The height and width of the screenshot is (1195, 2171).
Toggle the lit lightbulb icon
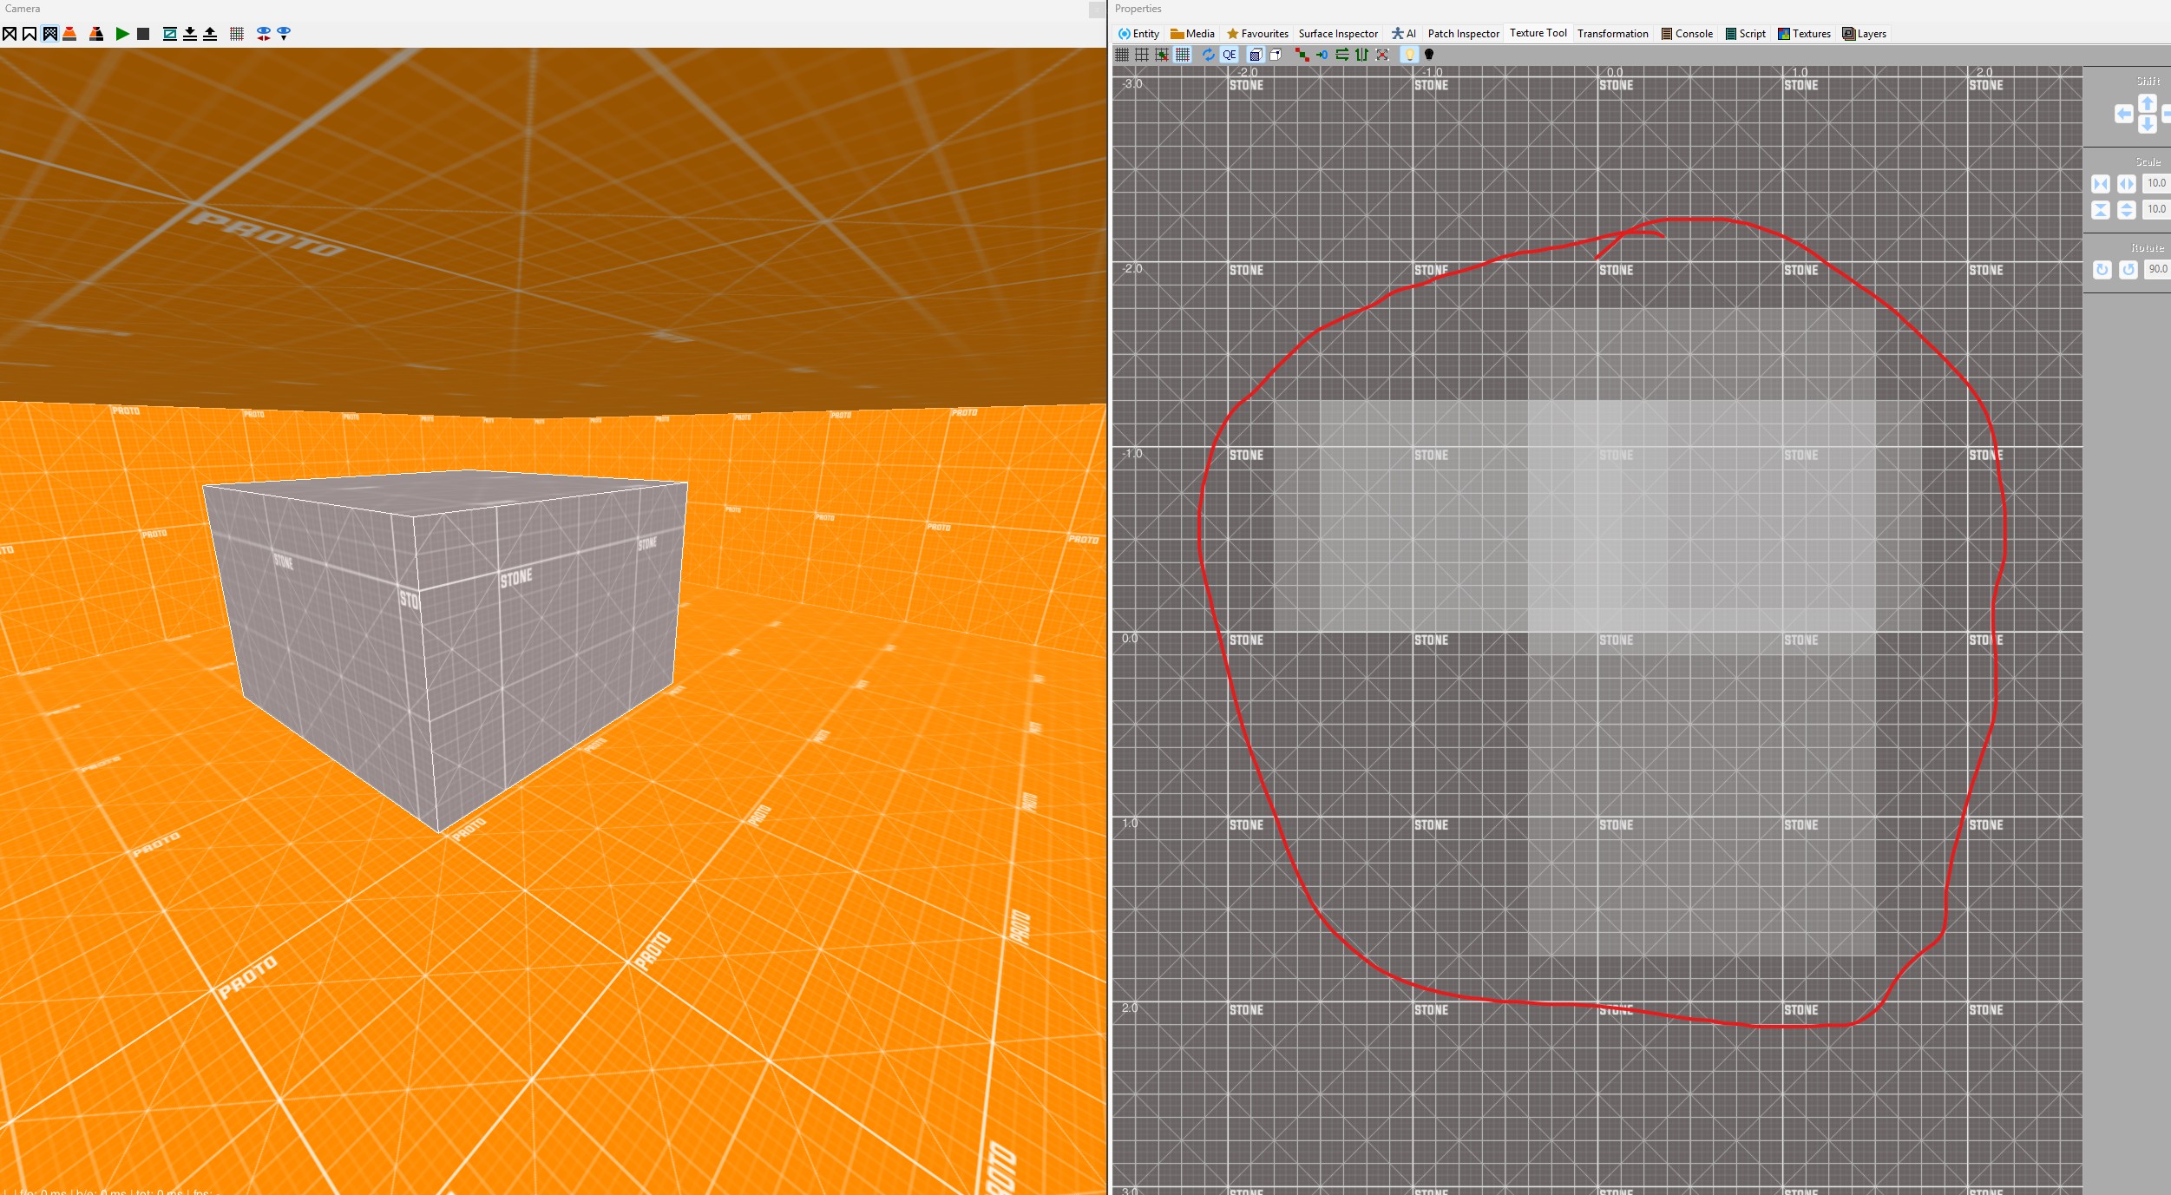[x=1409, y=55]
